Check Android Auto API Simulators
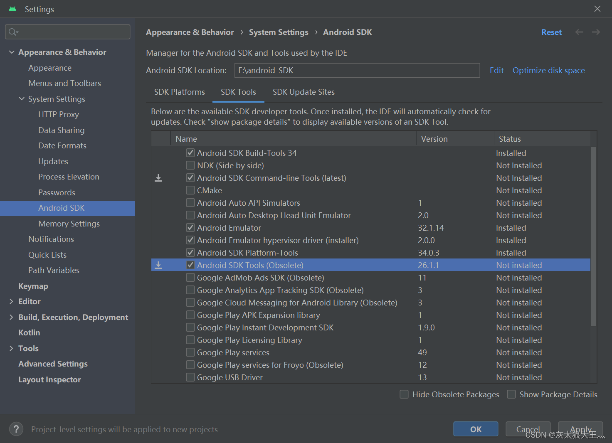The width and height of the screenshot is (612, 443). (x=190, y=203)
